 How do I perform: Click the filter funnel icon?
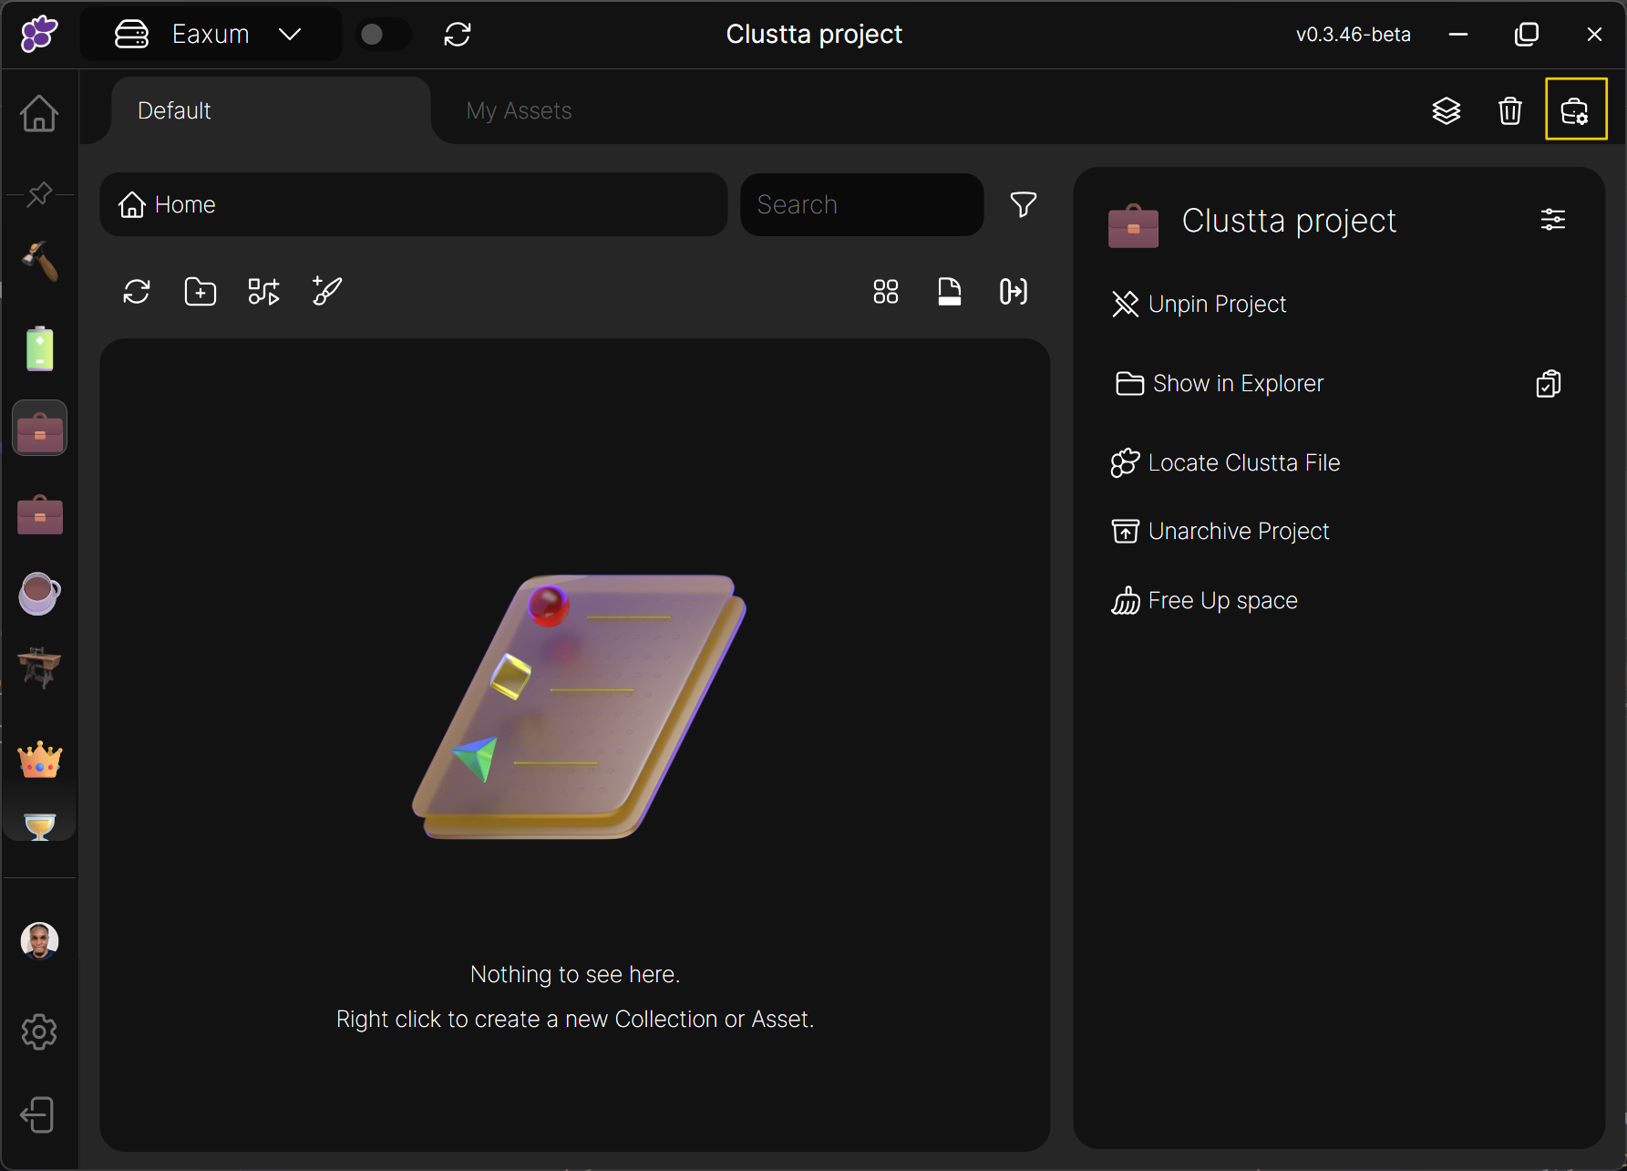[1023, 204]
